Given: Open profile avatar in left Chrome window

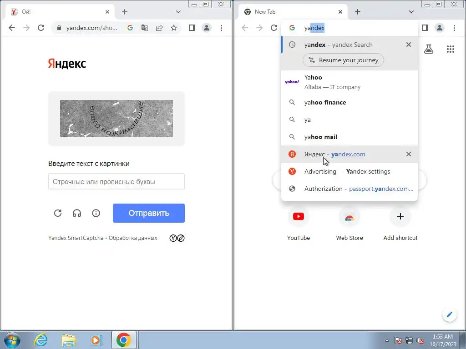Looking at the screenshot, I should point(207,28).
